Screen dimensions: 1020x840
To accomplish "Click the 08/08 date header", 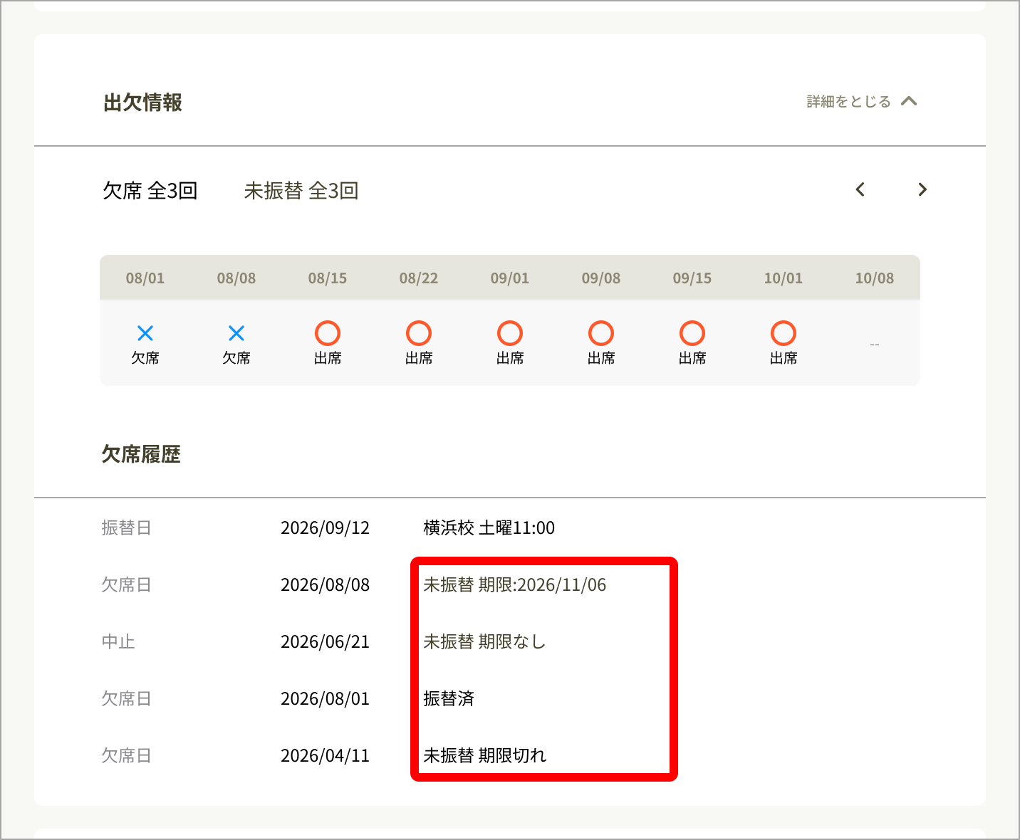I will click(236, 278).
